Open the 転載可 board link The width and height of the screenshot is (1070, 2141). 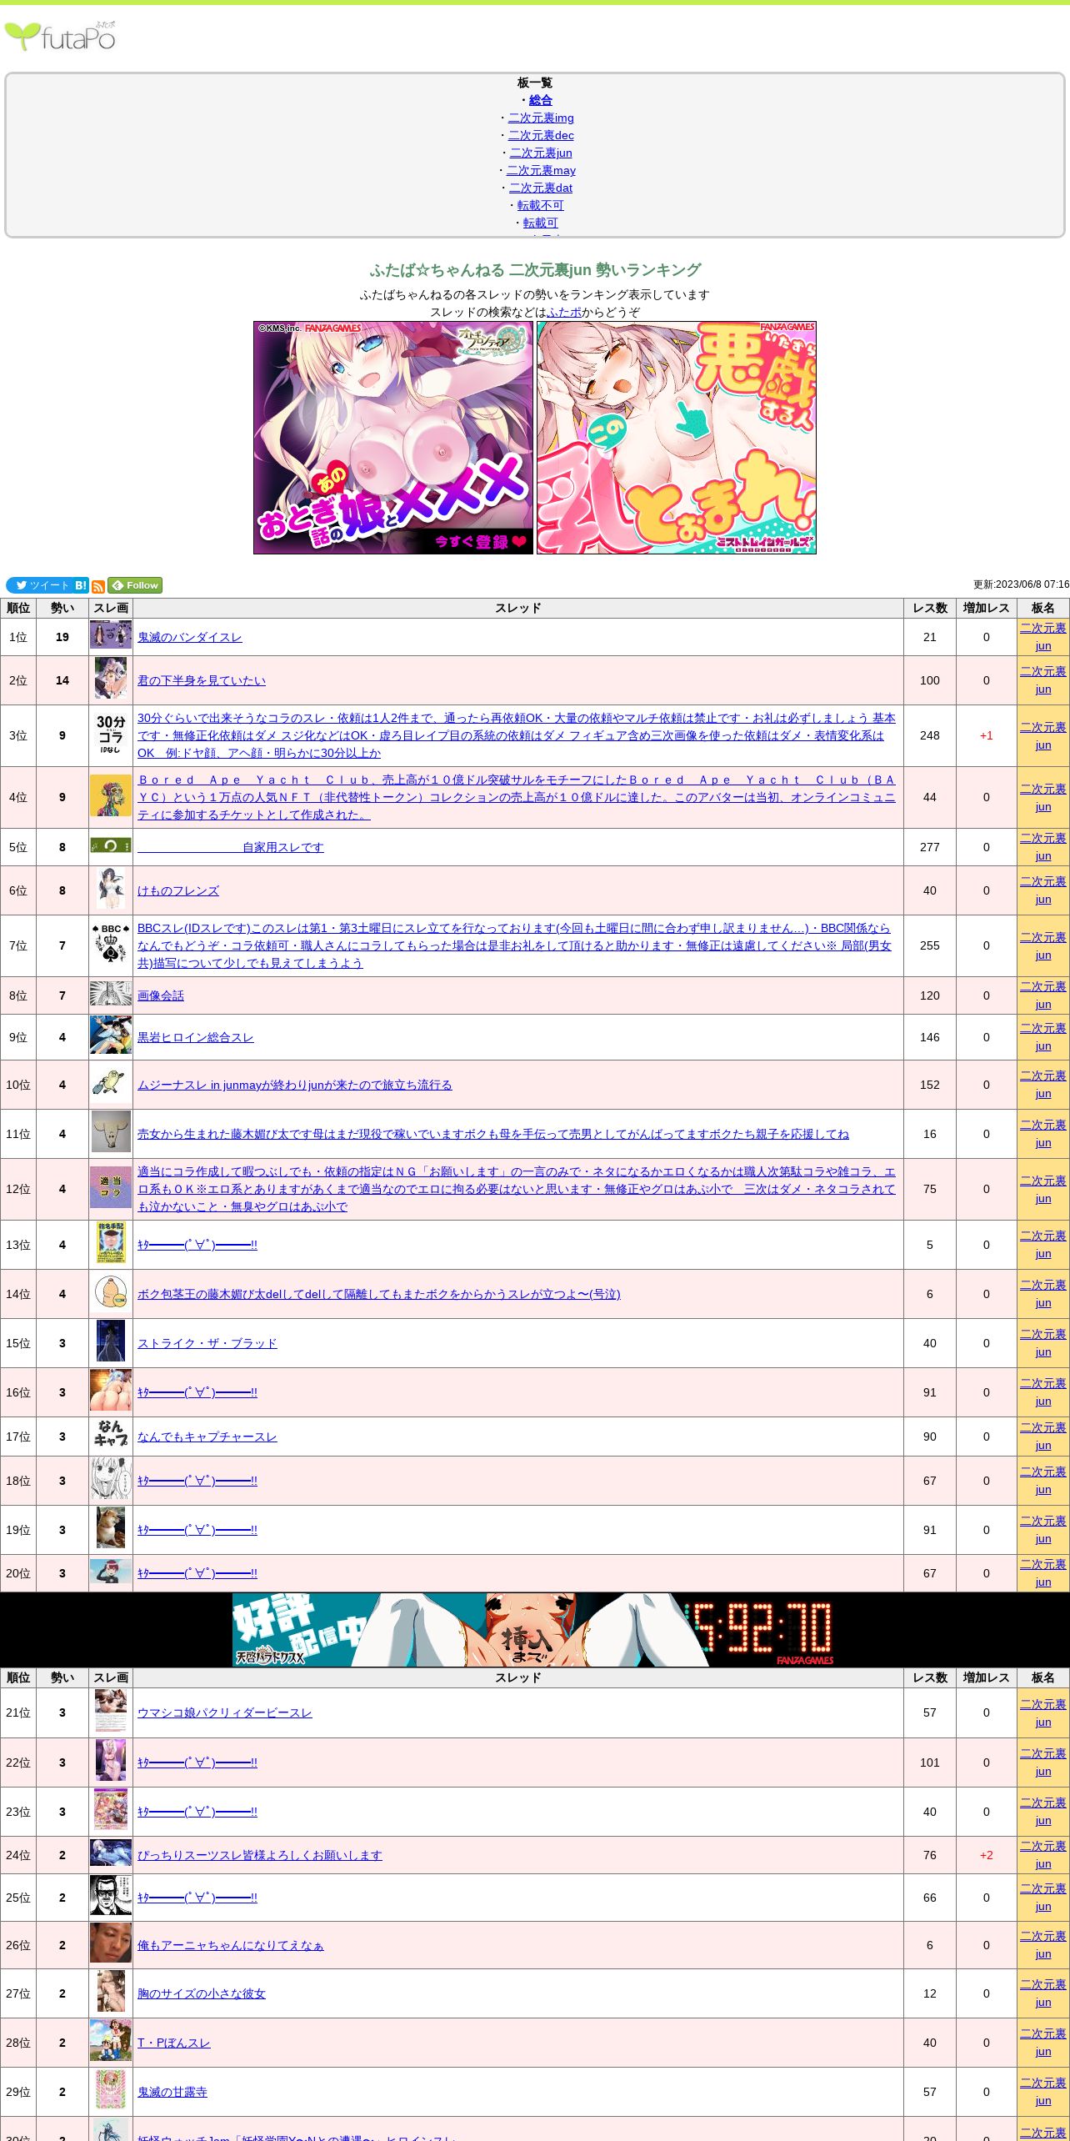tap(541, 223)
